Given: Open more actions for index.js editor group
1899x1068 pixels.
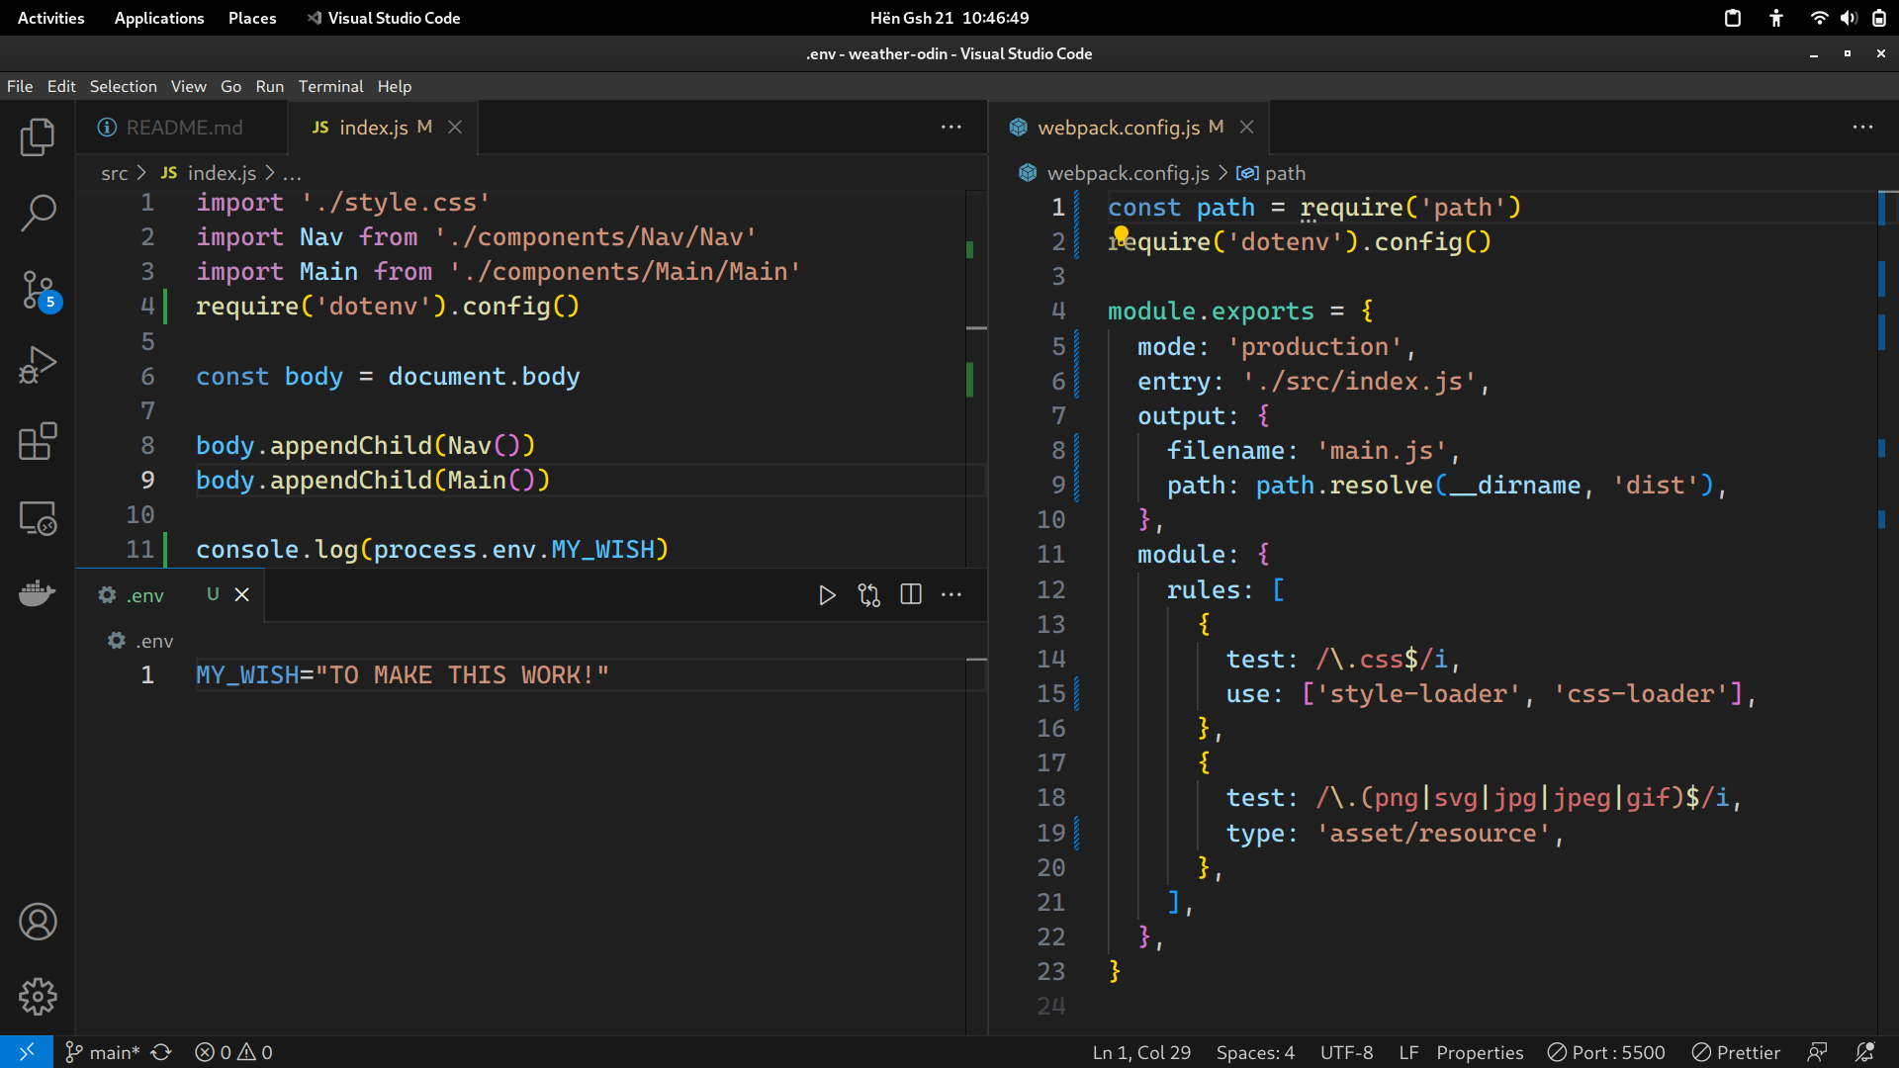Looking at the screenshot, I should coord(951,127).
